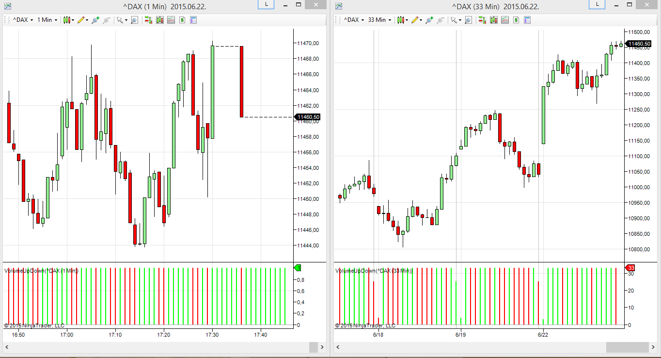Screen dimensions: 661x358
Task: Open chart Properties icon in the 33 Min window
Action: (x=527, y=20)
